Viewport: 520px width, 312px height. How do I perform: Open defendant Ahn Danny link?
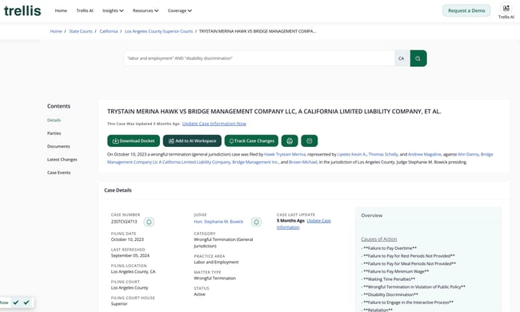[468, 154]
